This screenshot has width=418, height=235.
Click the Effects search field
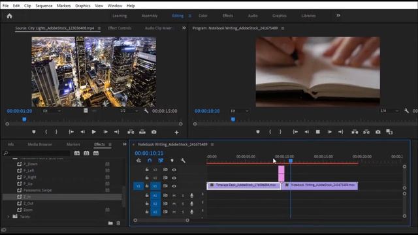pos(37,153)
